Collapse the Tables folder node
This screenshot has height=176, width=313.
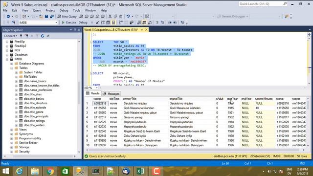point(12,68)
